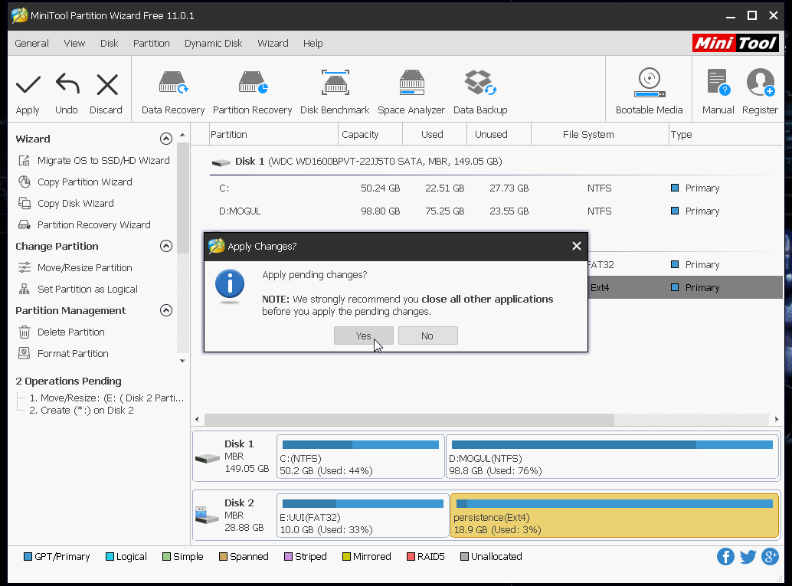This screenshot has width=792, height=586.
Task: Sort by the Partition column header
Action: [x=273, y=134]
